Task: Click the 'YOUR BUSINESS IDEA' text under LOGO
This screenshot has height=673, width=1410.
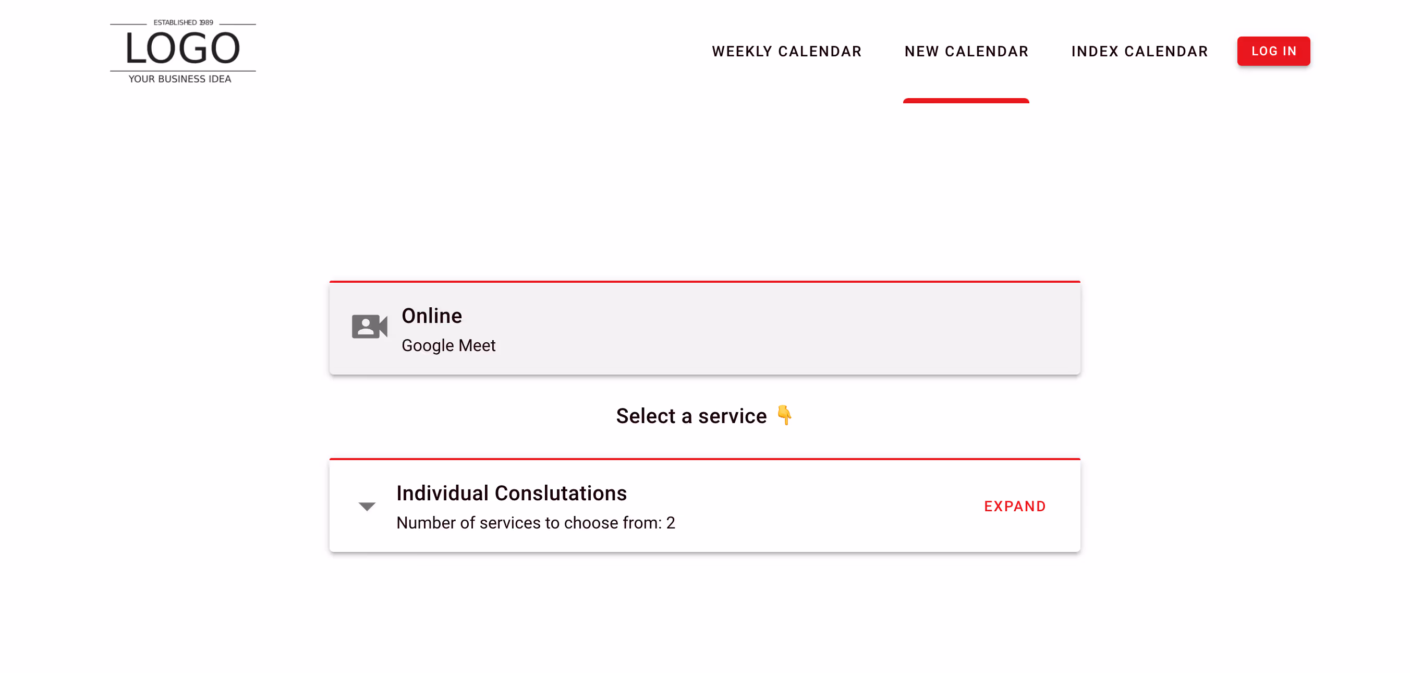Action: click(x=179, y=79)
